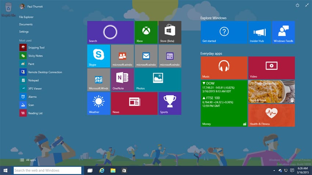The height and width of the screenshot is (175, 312).
Task: Open the Skype tile
Action: coord(98,56)
